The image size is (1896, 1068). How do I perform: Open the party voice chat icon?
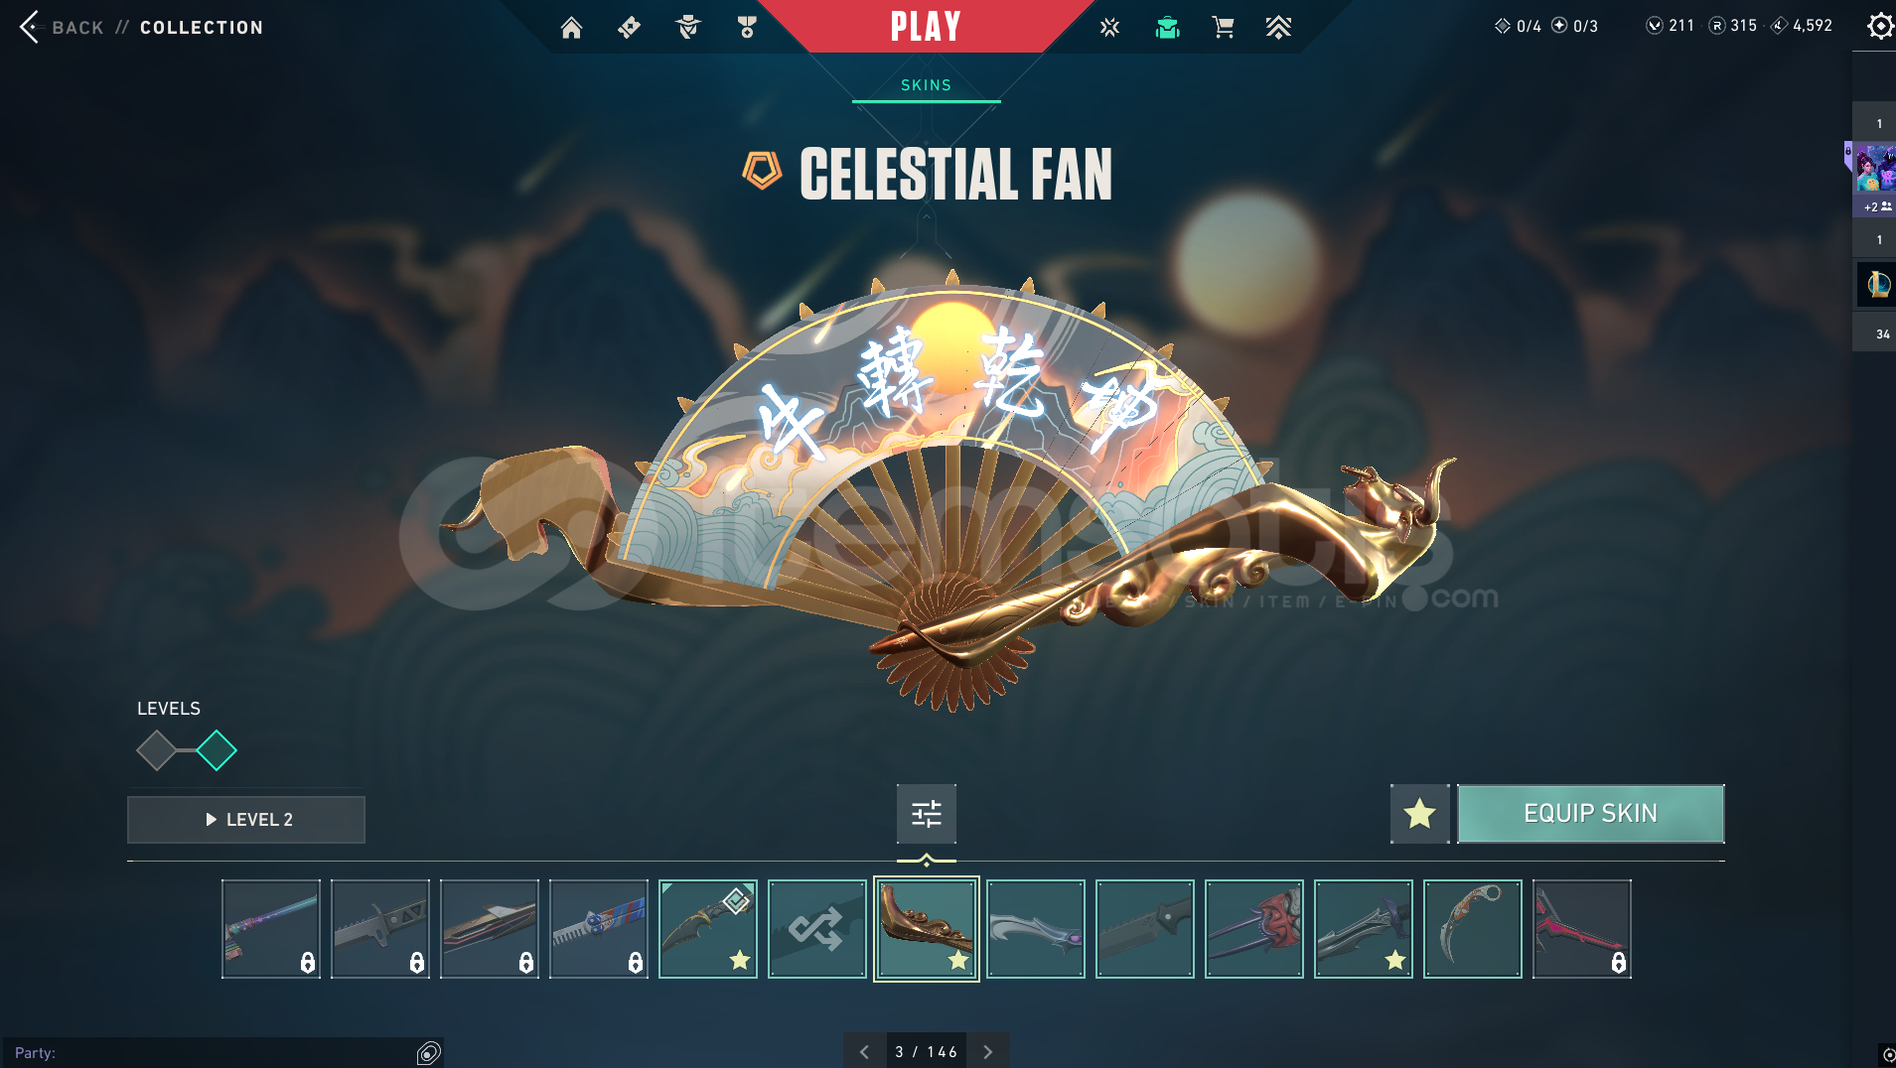pos(428,1053)
